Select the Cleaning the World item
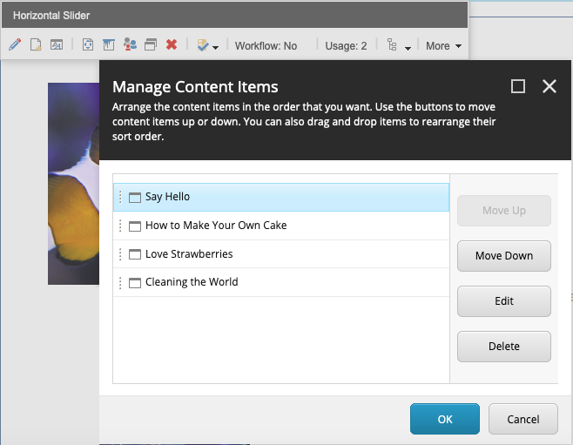This screenshot has height=445, width=573. 281,282
